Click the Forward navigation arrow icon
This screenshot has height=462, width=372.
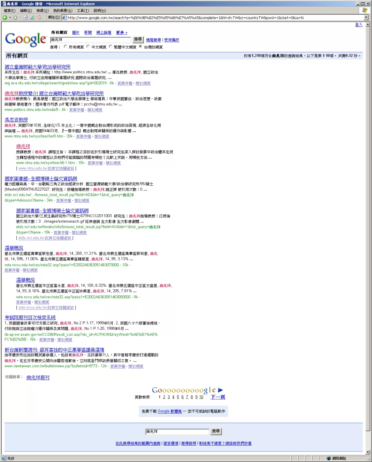tap(15, 17)
